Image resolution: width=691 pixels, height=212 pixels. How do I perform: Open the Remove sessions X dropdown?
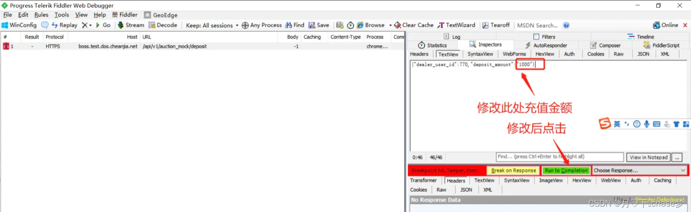pyautogui.click(x=87, y=25)
